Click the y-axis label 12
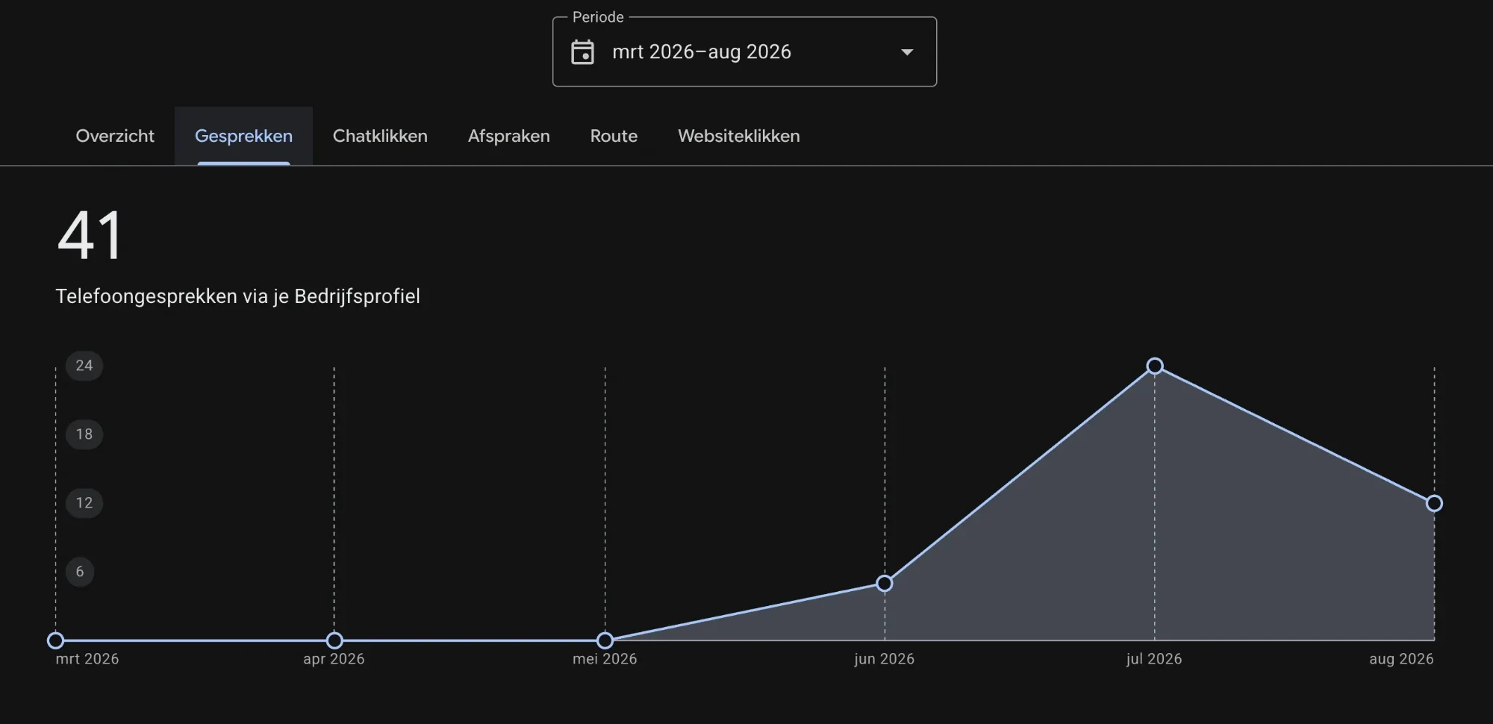Viewport: 1493px width, 724px height. [x=84, y=503]
